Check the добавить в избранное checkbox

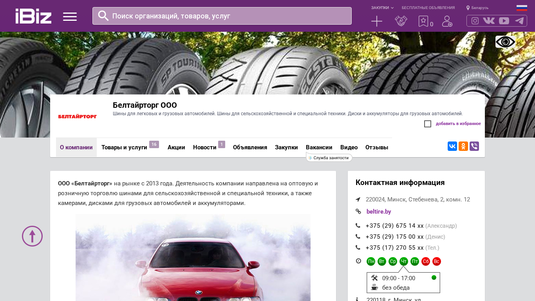[428, 124]
